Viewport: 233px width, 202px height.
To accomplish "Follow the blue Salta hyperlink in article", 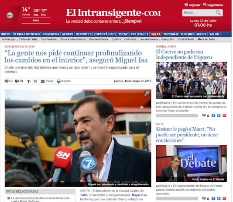I will point(84,195).
